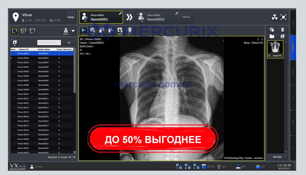Image resolution: width=306 pixels, height=175 pixels.
Task: Select patient row VXvue-00005
Action: click(42, 71)
